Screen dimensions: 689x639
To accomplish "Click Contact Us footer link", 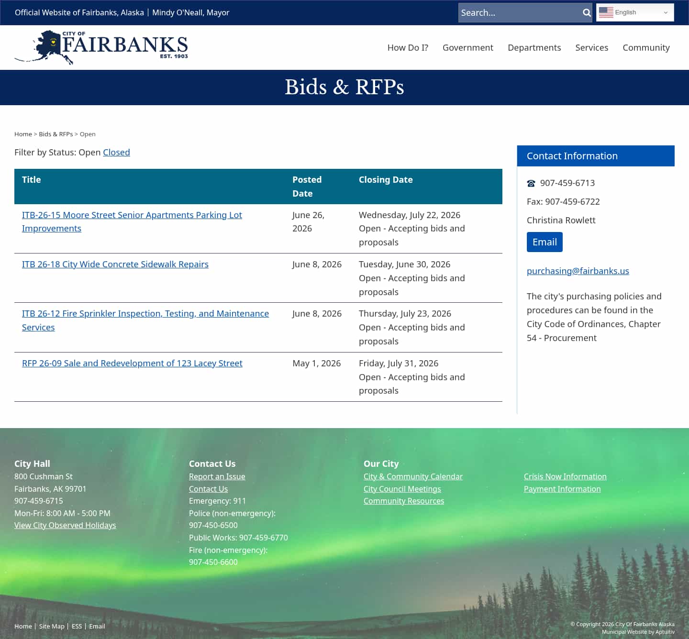I will [209, 489].
